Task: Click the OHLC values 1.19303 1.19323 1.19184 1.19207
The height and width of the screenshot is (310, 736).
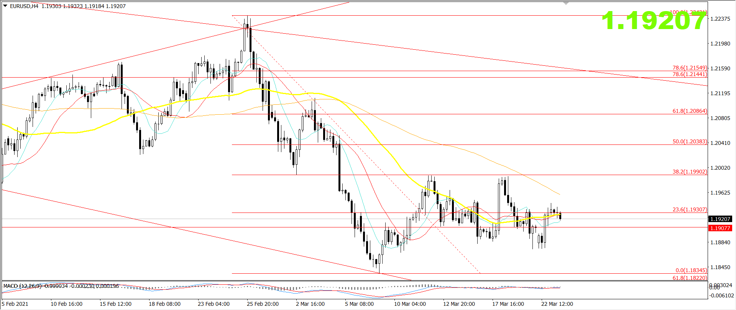Action: point(84,6)
